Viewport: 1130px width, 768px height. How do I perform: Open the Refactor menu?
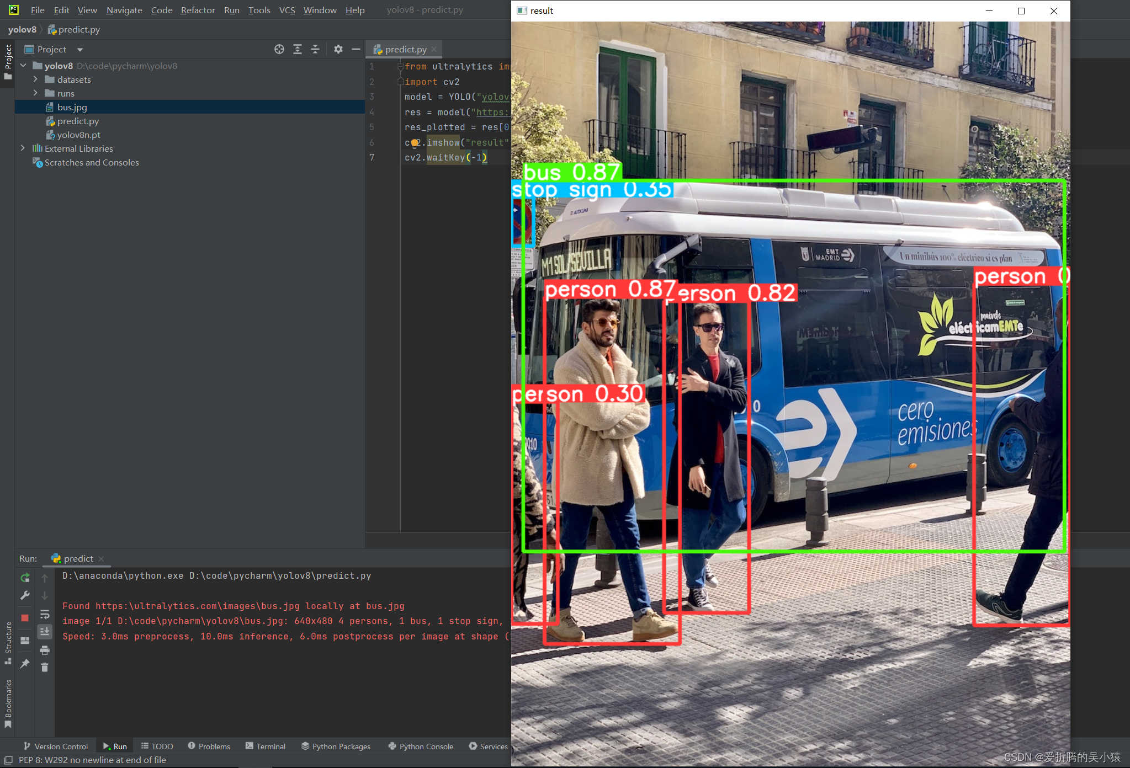(198, 10)
